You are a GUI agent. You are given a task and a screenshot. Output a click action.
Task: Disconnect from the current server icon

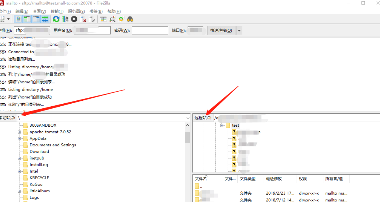tap(84, 19)
